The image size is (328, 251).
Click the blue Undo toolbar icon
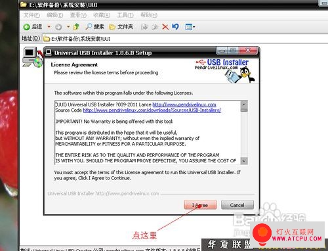[175, 27]
